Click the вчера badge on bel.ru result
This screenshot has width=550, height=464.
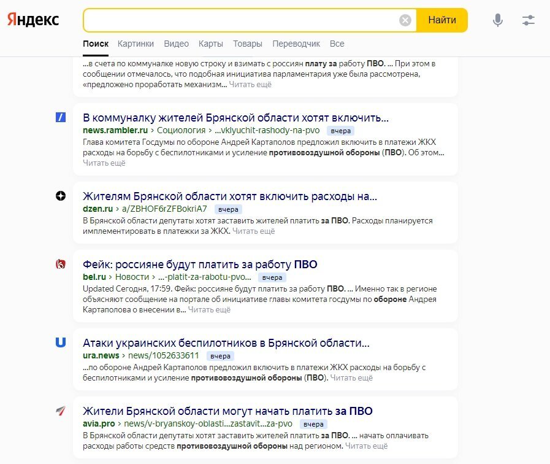point(272,277)
